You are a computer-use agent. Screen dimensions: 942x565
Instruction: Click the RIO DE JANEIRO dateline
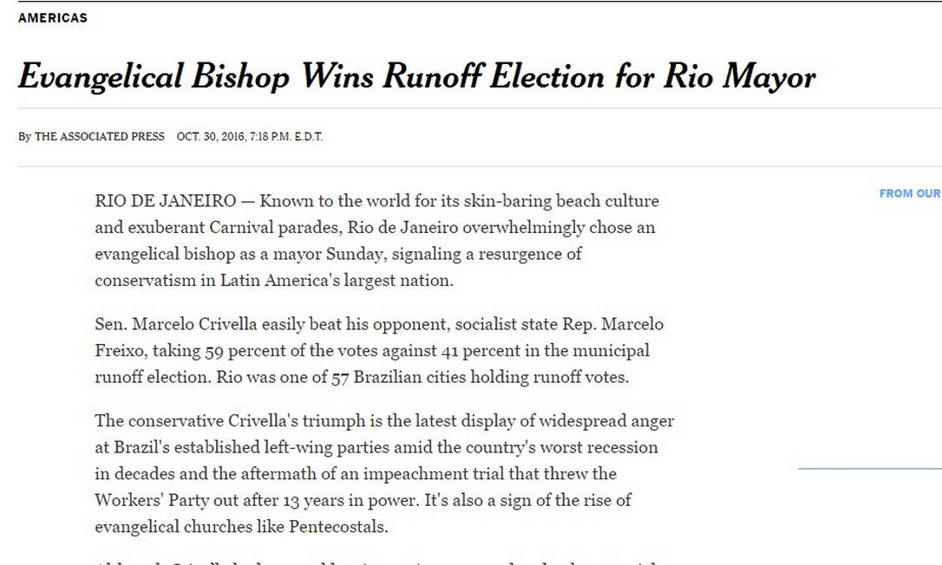(x=165, y=201)
